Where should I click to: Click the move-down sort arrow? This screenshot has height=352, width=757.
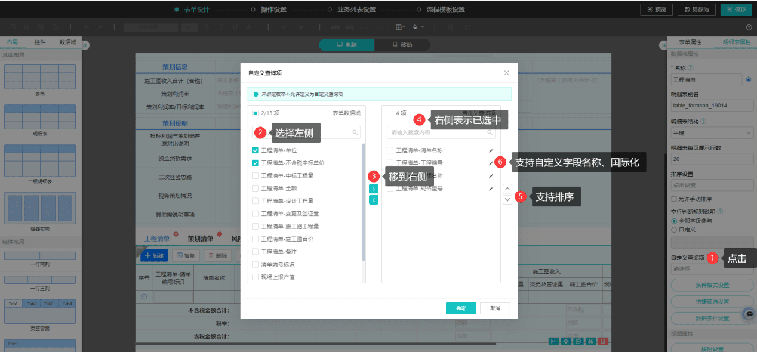(x=507, y=200)
